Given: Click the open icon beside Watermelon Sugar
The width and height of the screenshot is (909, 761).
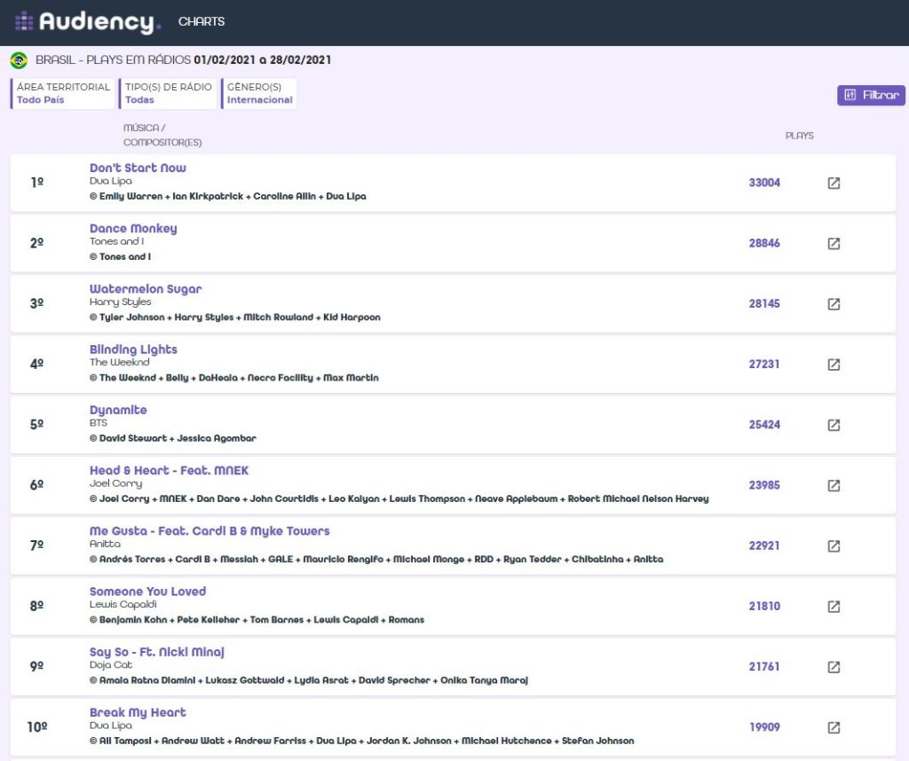Looking at the screenshot, I should (x=834, y=303).
